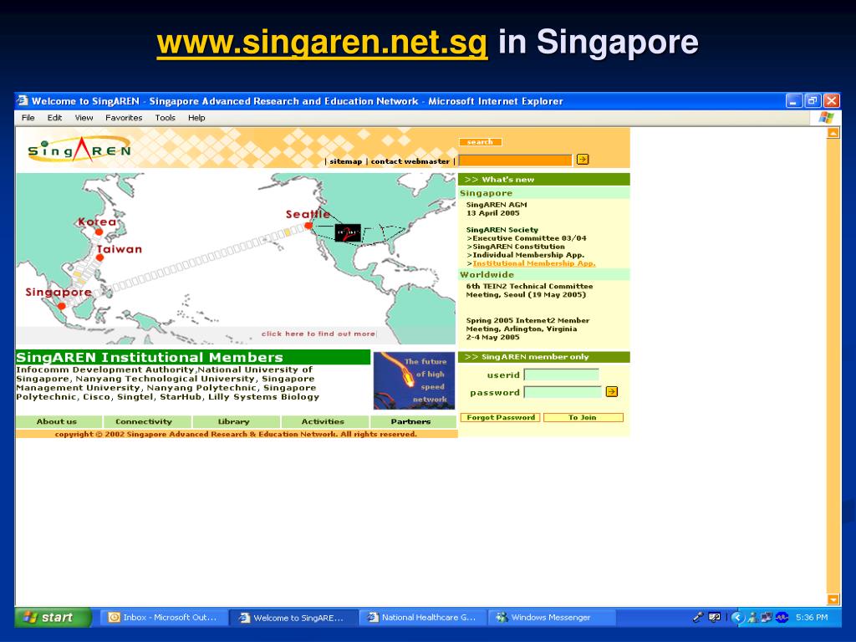Click the Singapore section heading in What's new
The height and width of the screenshot is (642, 856).
click(x=486, y=193)
